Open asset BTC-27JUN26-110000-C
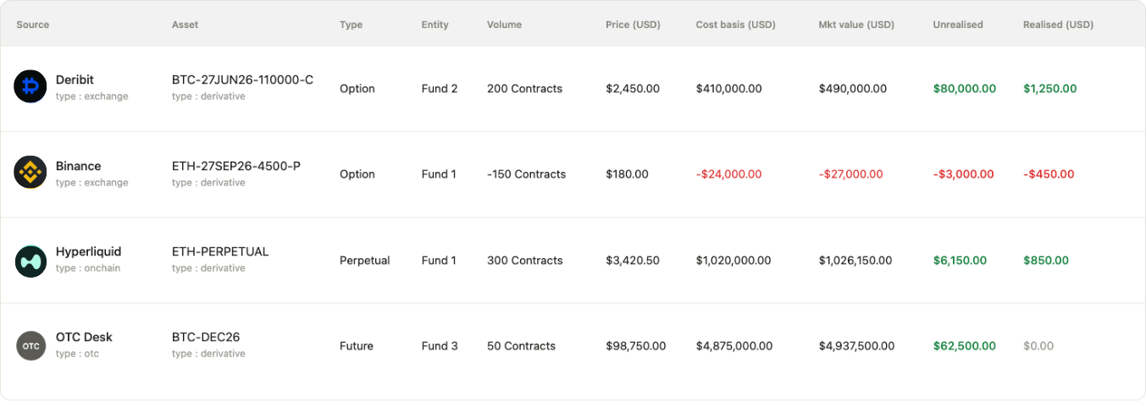This screenshot has width=1146, height=402. (x=242, y=80)
